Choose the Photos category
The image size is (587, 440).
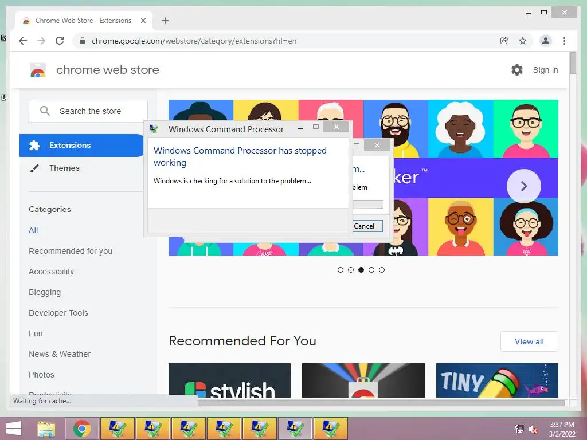tap(41, 375)
